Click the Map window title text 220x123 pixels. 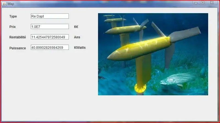click(11, 4)
